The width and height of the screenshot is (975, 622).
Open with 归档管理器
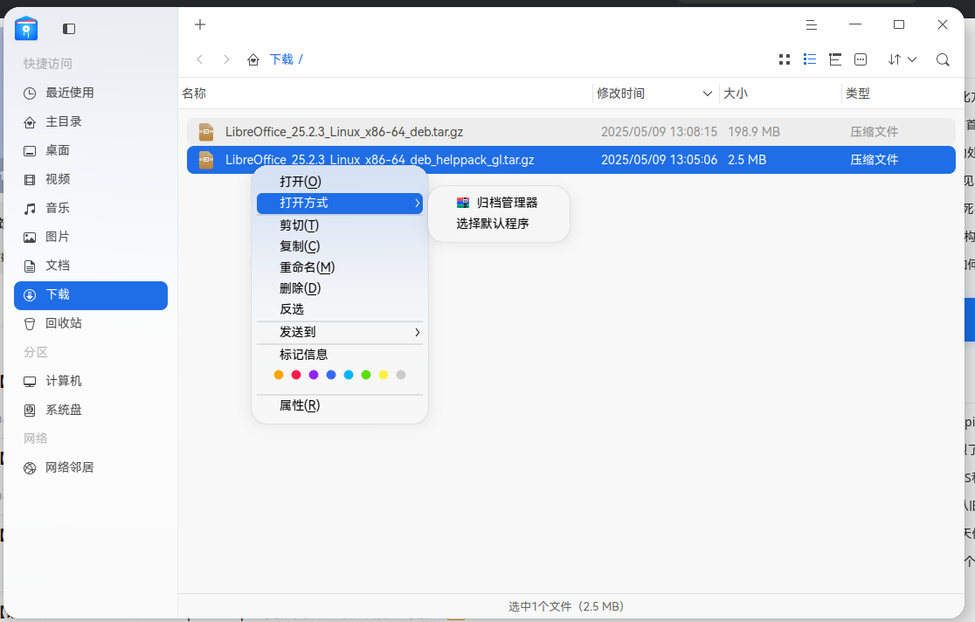[499, 203]
